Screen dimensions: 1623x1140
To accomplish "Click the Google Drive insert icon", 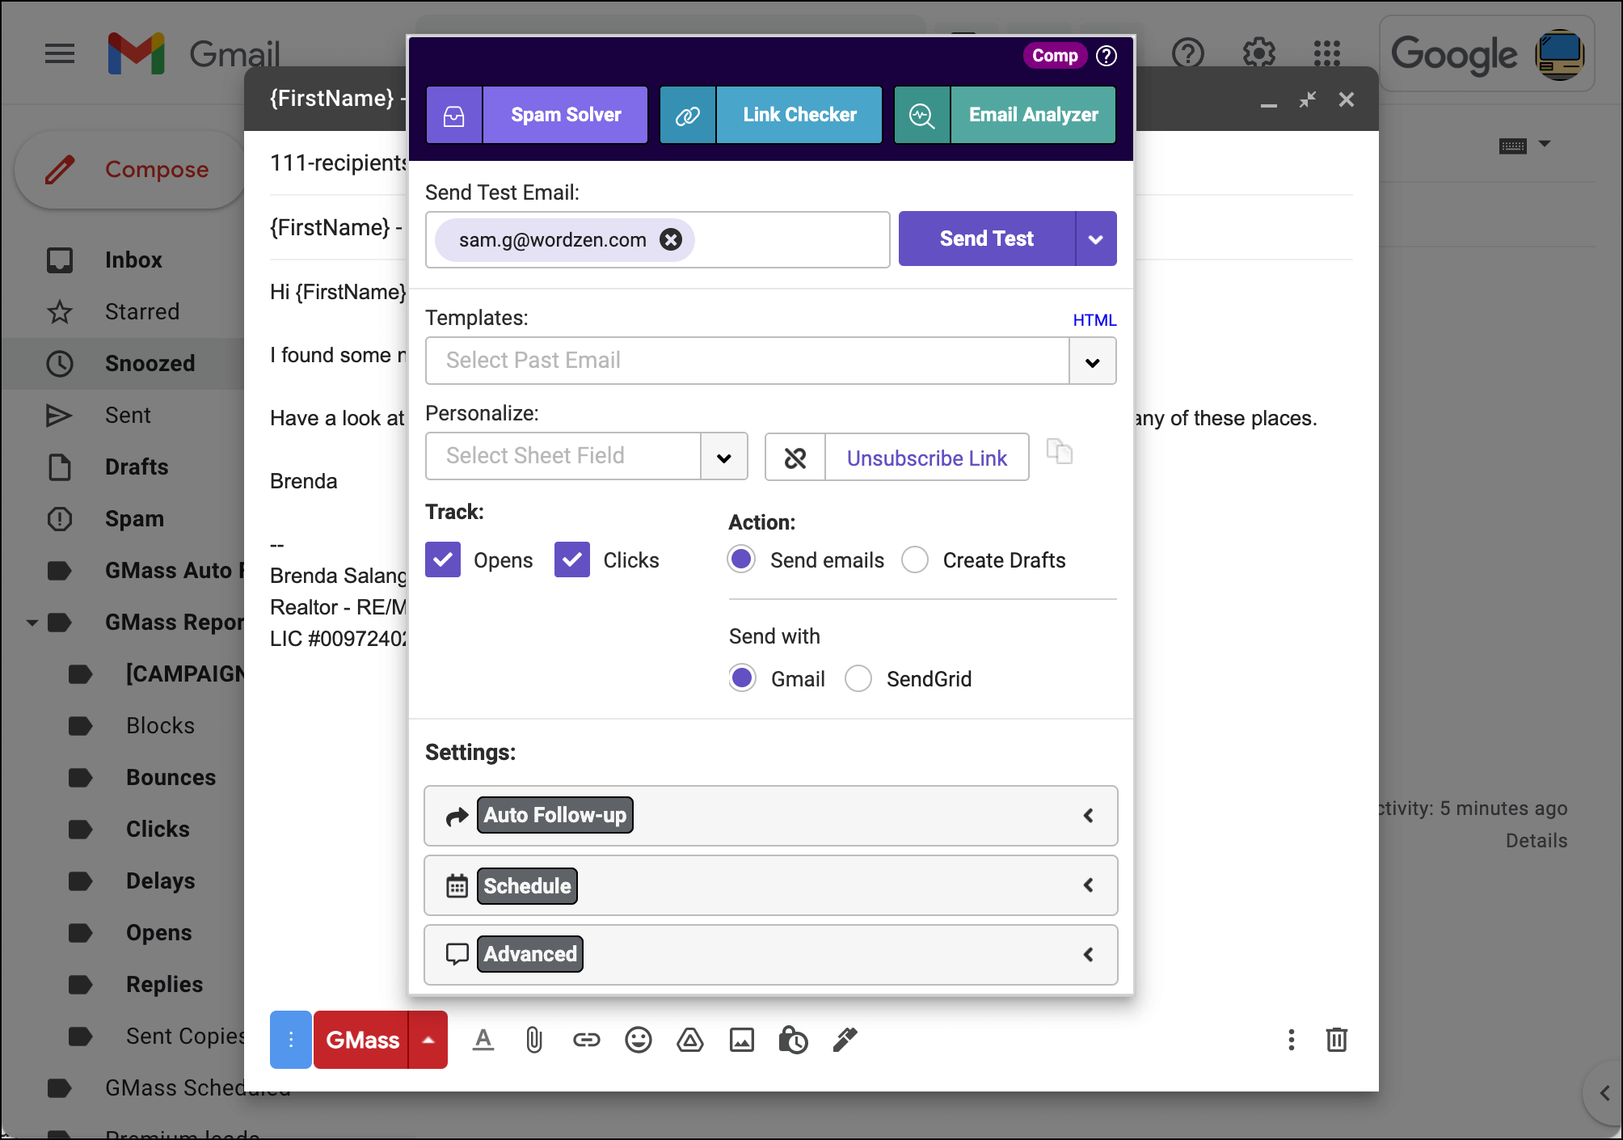I will [690, 1040].
